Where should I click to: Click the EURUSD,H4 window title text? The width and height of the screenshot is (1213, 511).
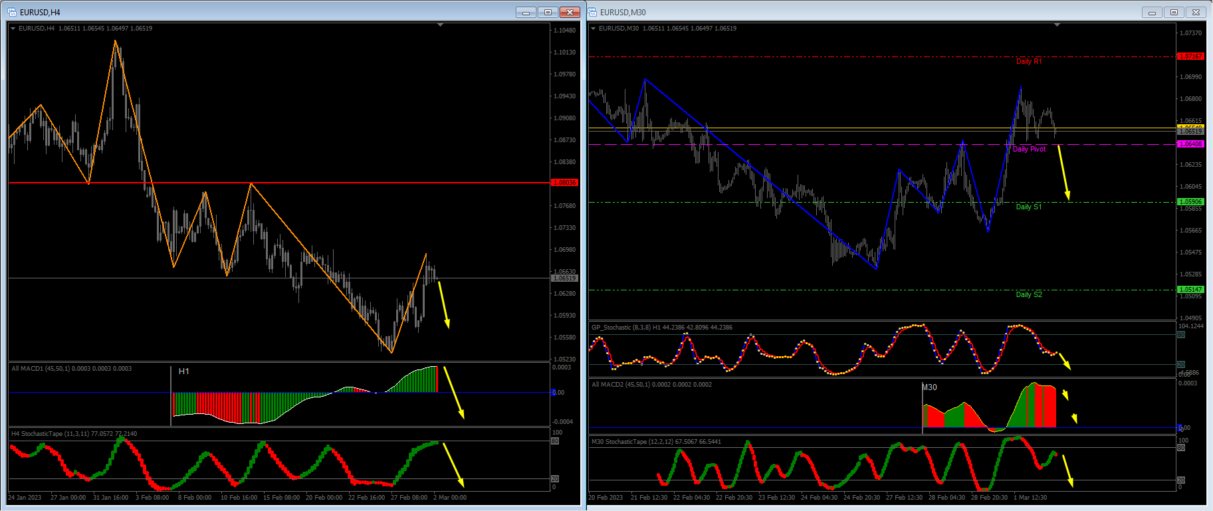tap(40, 13)
